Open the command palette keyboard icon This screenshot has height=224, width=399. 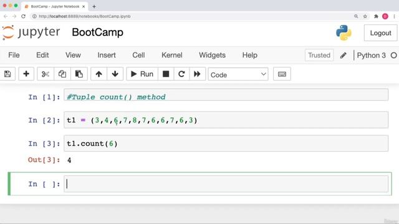[x=282, y=74]
